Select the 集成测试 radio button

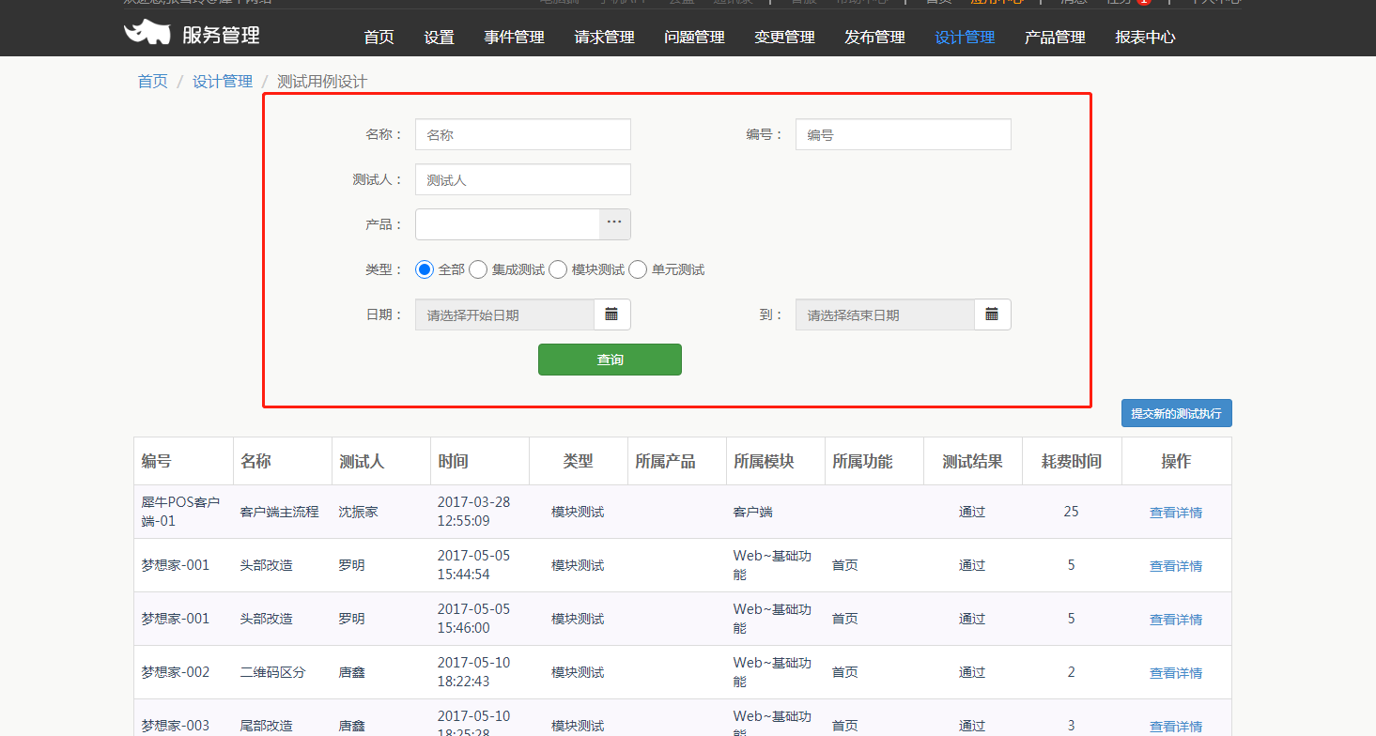point(478,269)
